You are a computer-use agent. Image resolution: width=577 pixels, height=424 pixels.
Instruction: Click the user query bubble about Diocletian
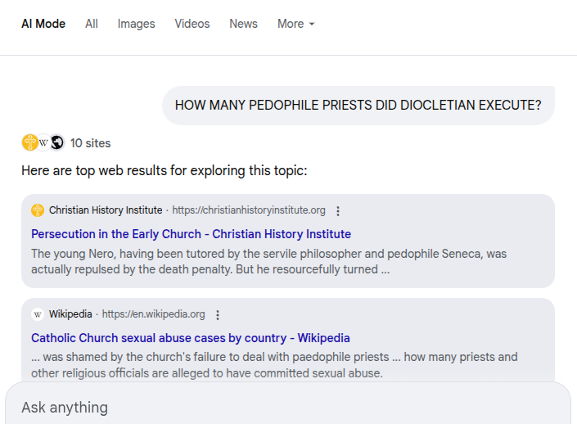point(358,106)
